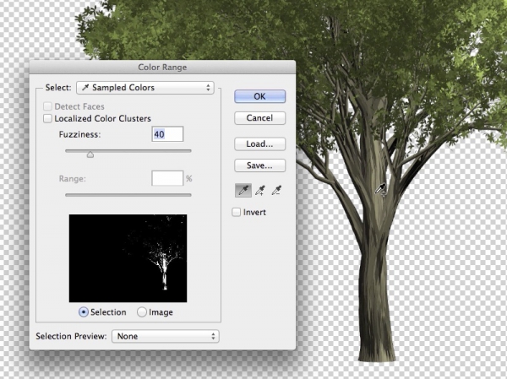This screenshot has width=507, height=379.
Task: Pick the Subtract from Sample eyedropper
Action: (x=276, y=191)
